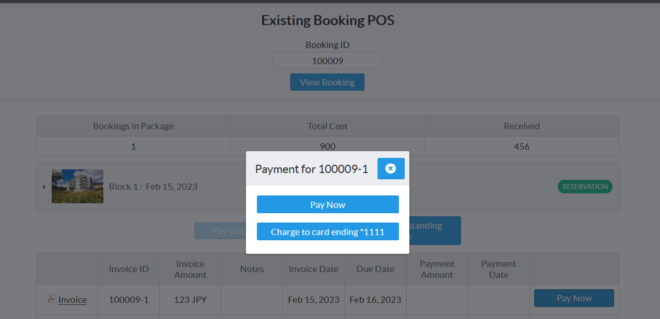Screen dimensions: 660x319
Task: Click the Invoice ID column header
Action: point(128,269)
